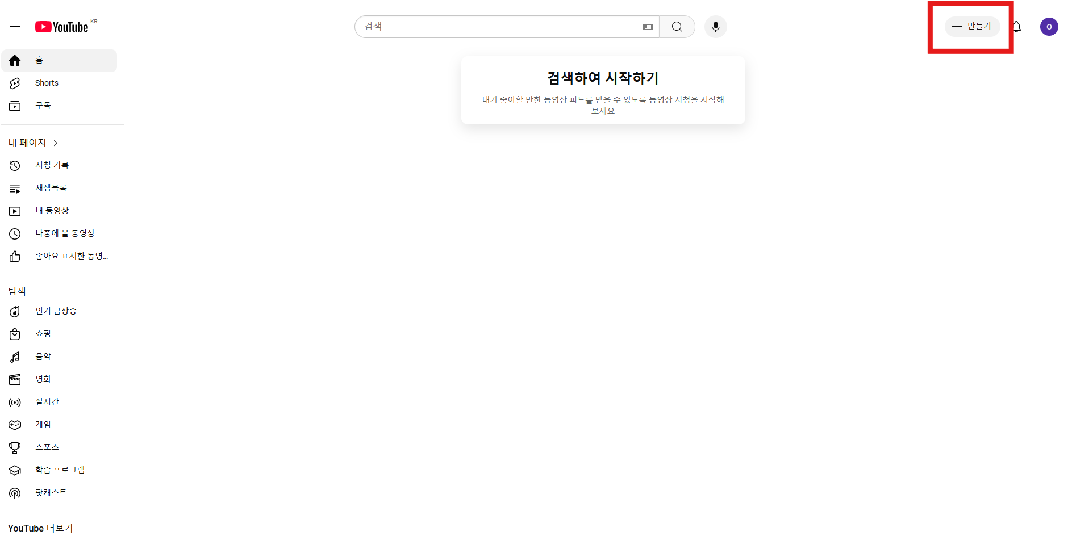
Task: Open 재생목록 label link
Action: (x=51, y=188)
